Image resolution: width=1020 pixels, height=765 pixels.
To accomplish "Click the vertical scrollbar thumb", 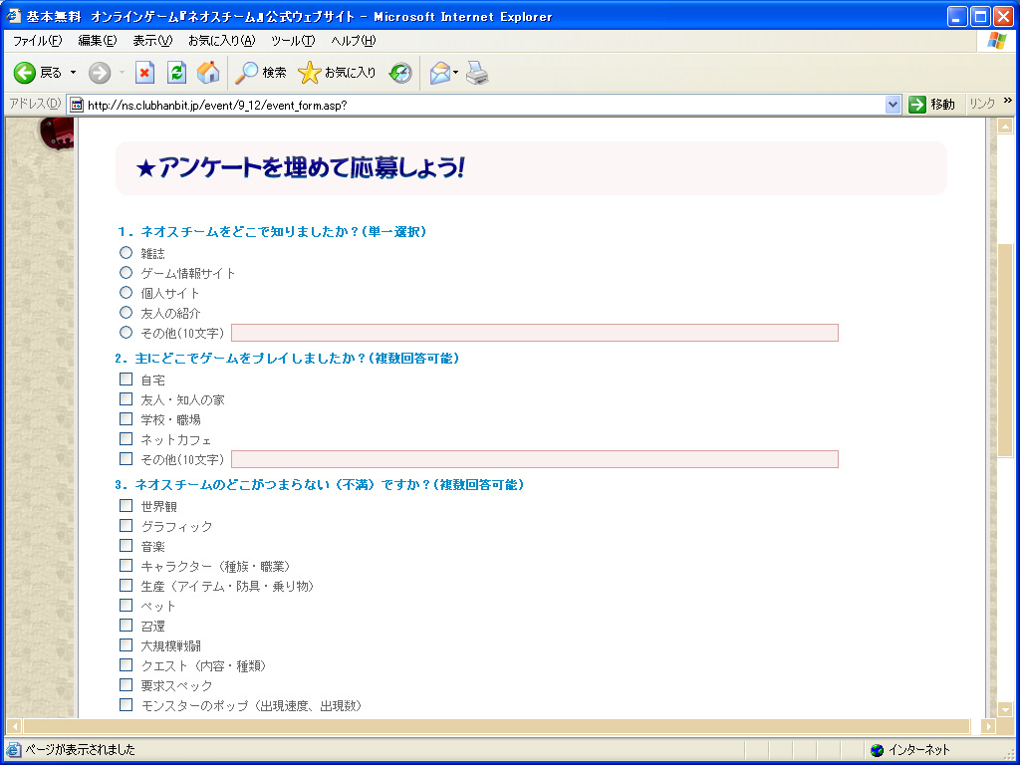I will [x=1005, y=349].
